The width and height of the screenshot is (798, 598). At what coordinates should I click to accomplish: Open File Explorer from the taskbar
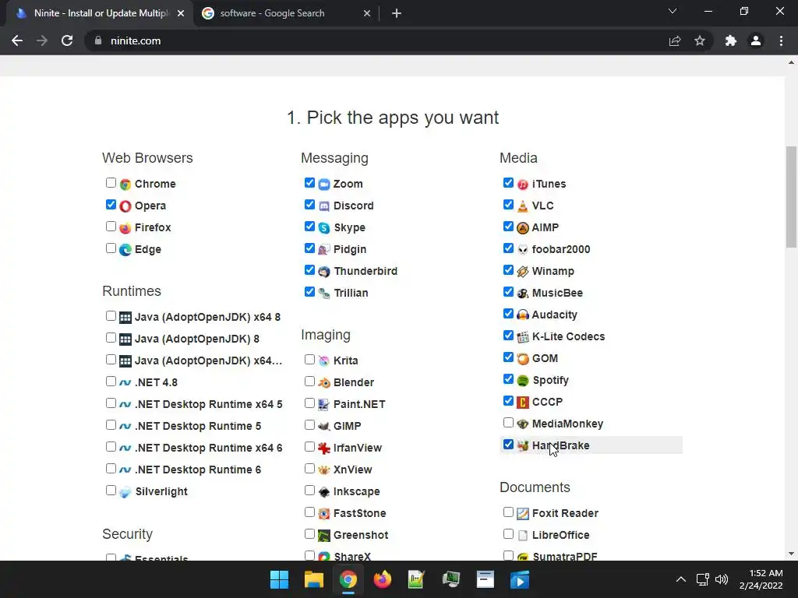click(314, 579)
